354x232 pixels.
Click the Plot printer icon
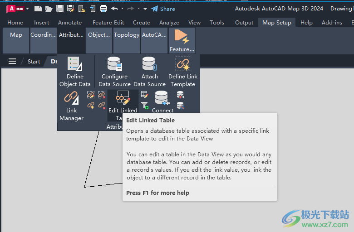103,9
